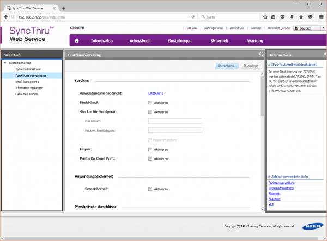
Task: Go back using the browser back arrow
Action: (5, 17)
